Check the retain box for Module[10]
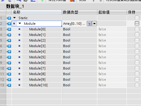This screenshot has width=141, height=106. pos(137,85)
